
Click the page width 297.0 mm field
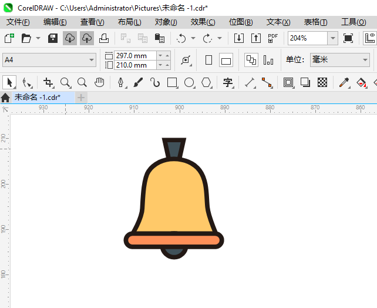(135, 56)
